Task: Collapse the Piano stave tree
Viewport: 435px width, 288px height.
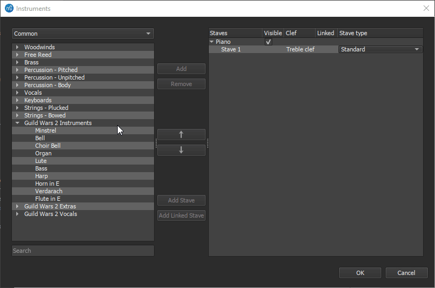Action: tap(212, 42)
